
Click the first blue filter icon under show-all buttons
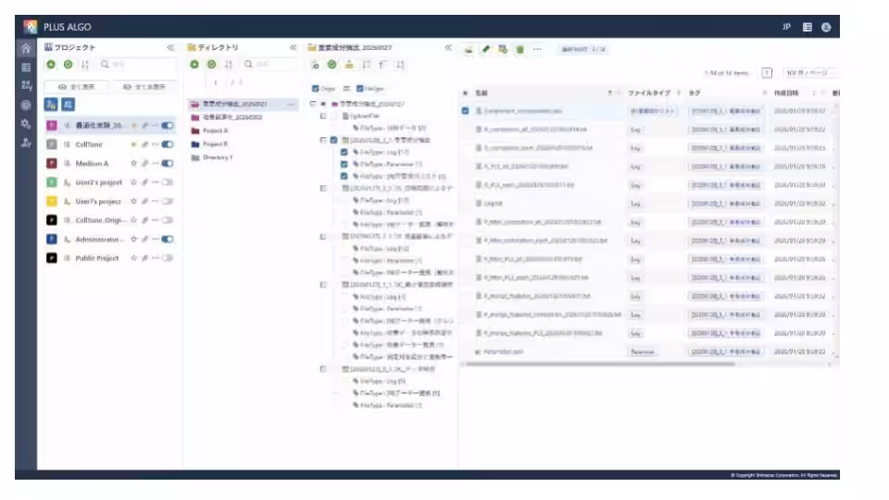tap(51, 105)
